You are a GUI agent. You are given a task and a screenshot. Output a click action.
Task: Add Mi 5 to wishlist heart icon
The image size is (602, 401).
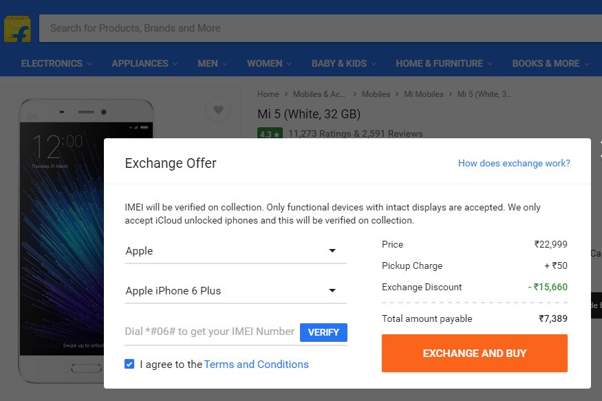218,110
